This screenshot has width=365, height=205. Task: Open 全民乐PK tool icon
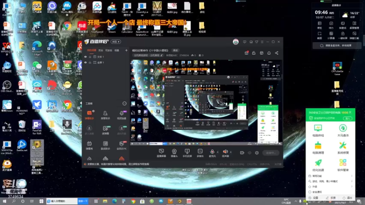[121, 145]
